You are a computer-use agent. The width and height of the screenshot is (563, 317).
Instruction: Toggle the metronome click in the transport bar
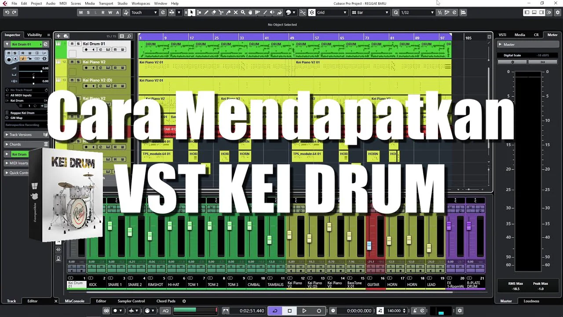(415, 310)
